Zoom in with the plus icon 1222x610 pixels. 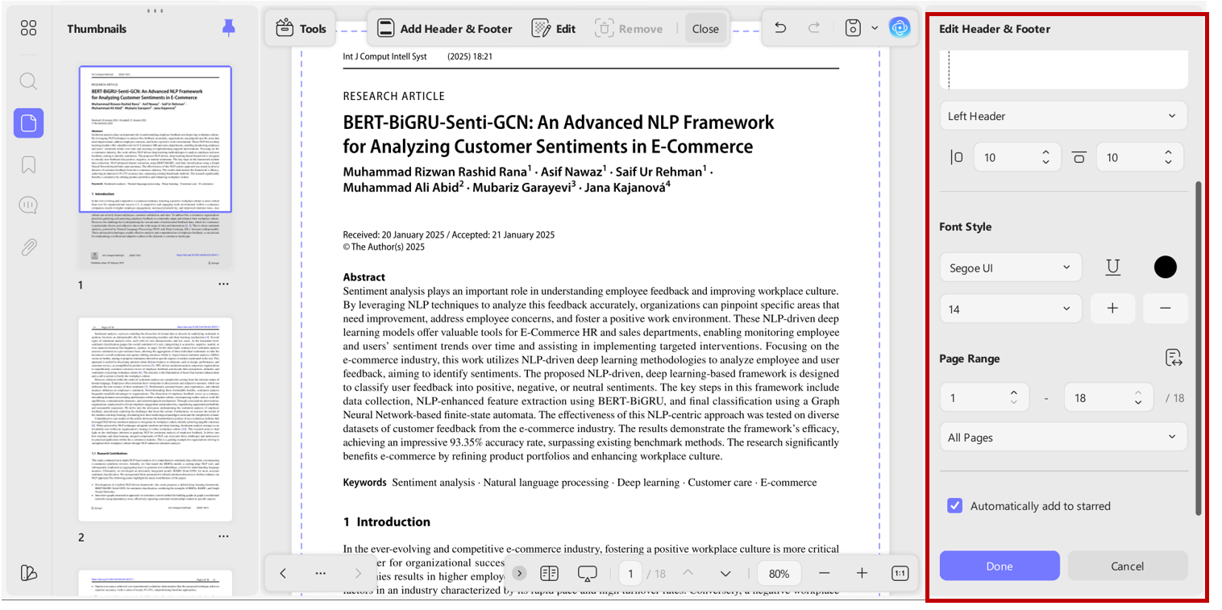pos(862,573)
